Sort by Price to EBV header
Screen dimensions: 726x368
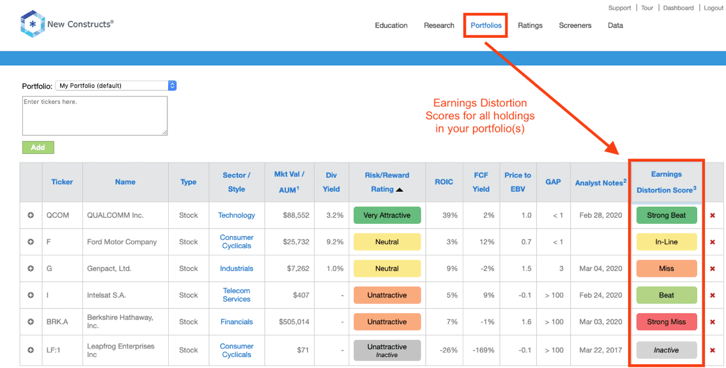517,182
